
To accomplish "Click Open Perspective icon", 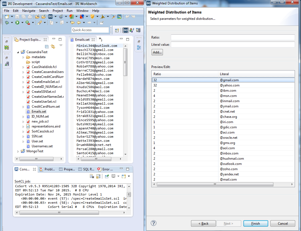I will [x=117, y=30].
